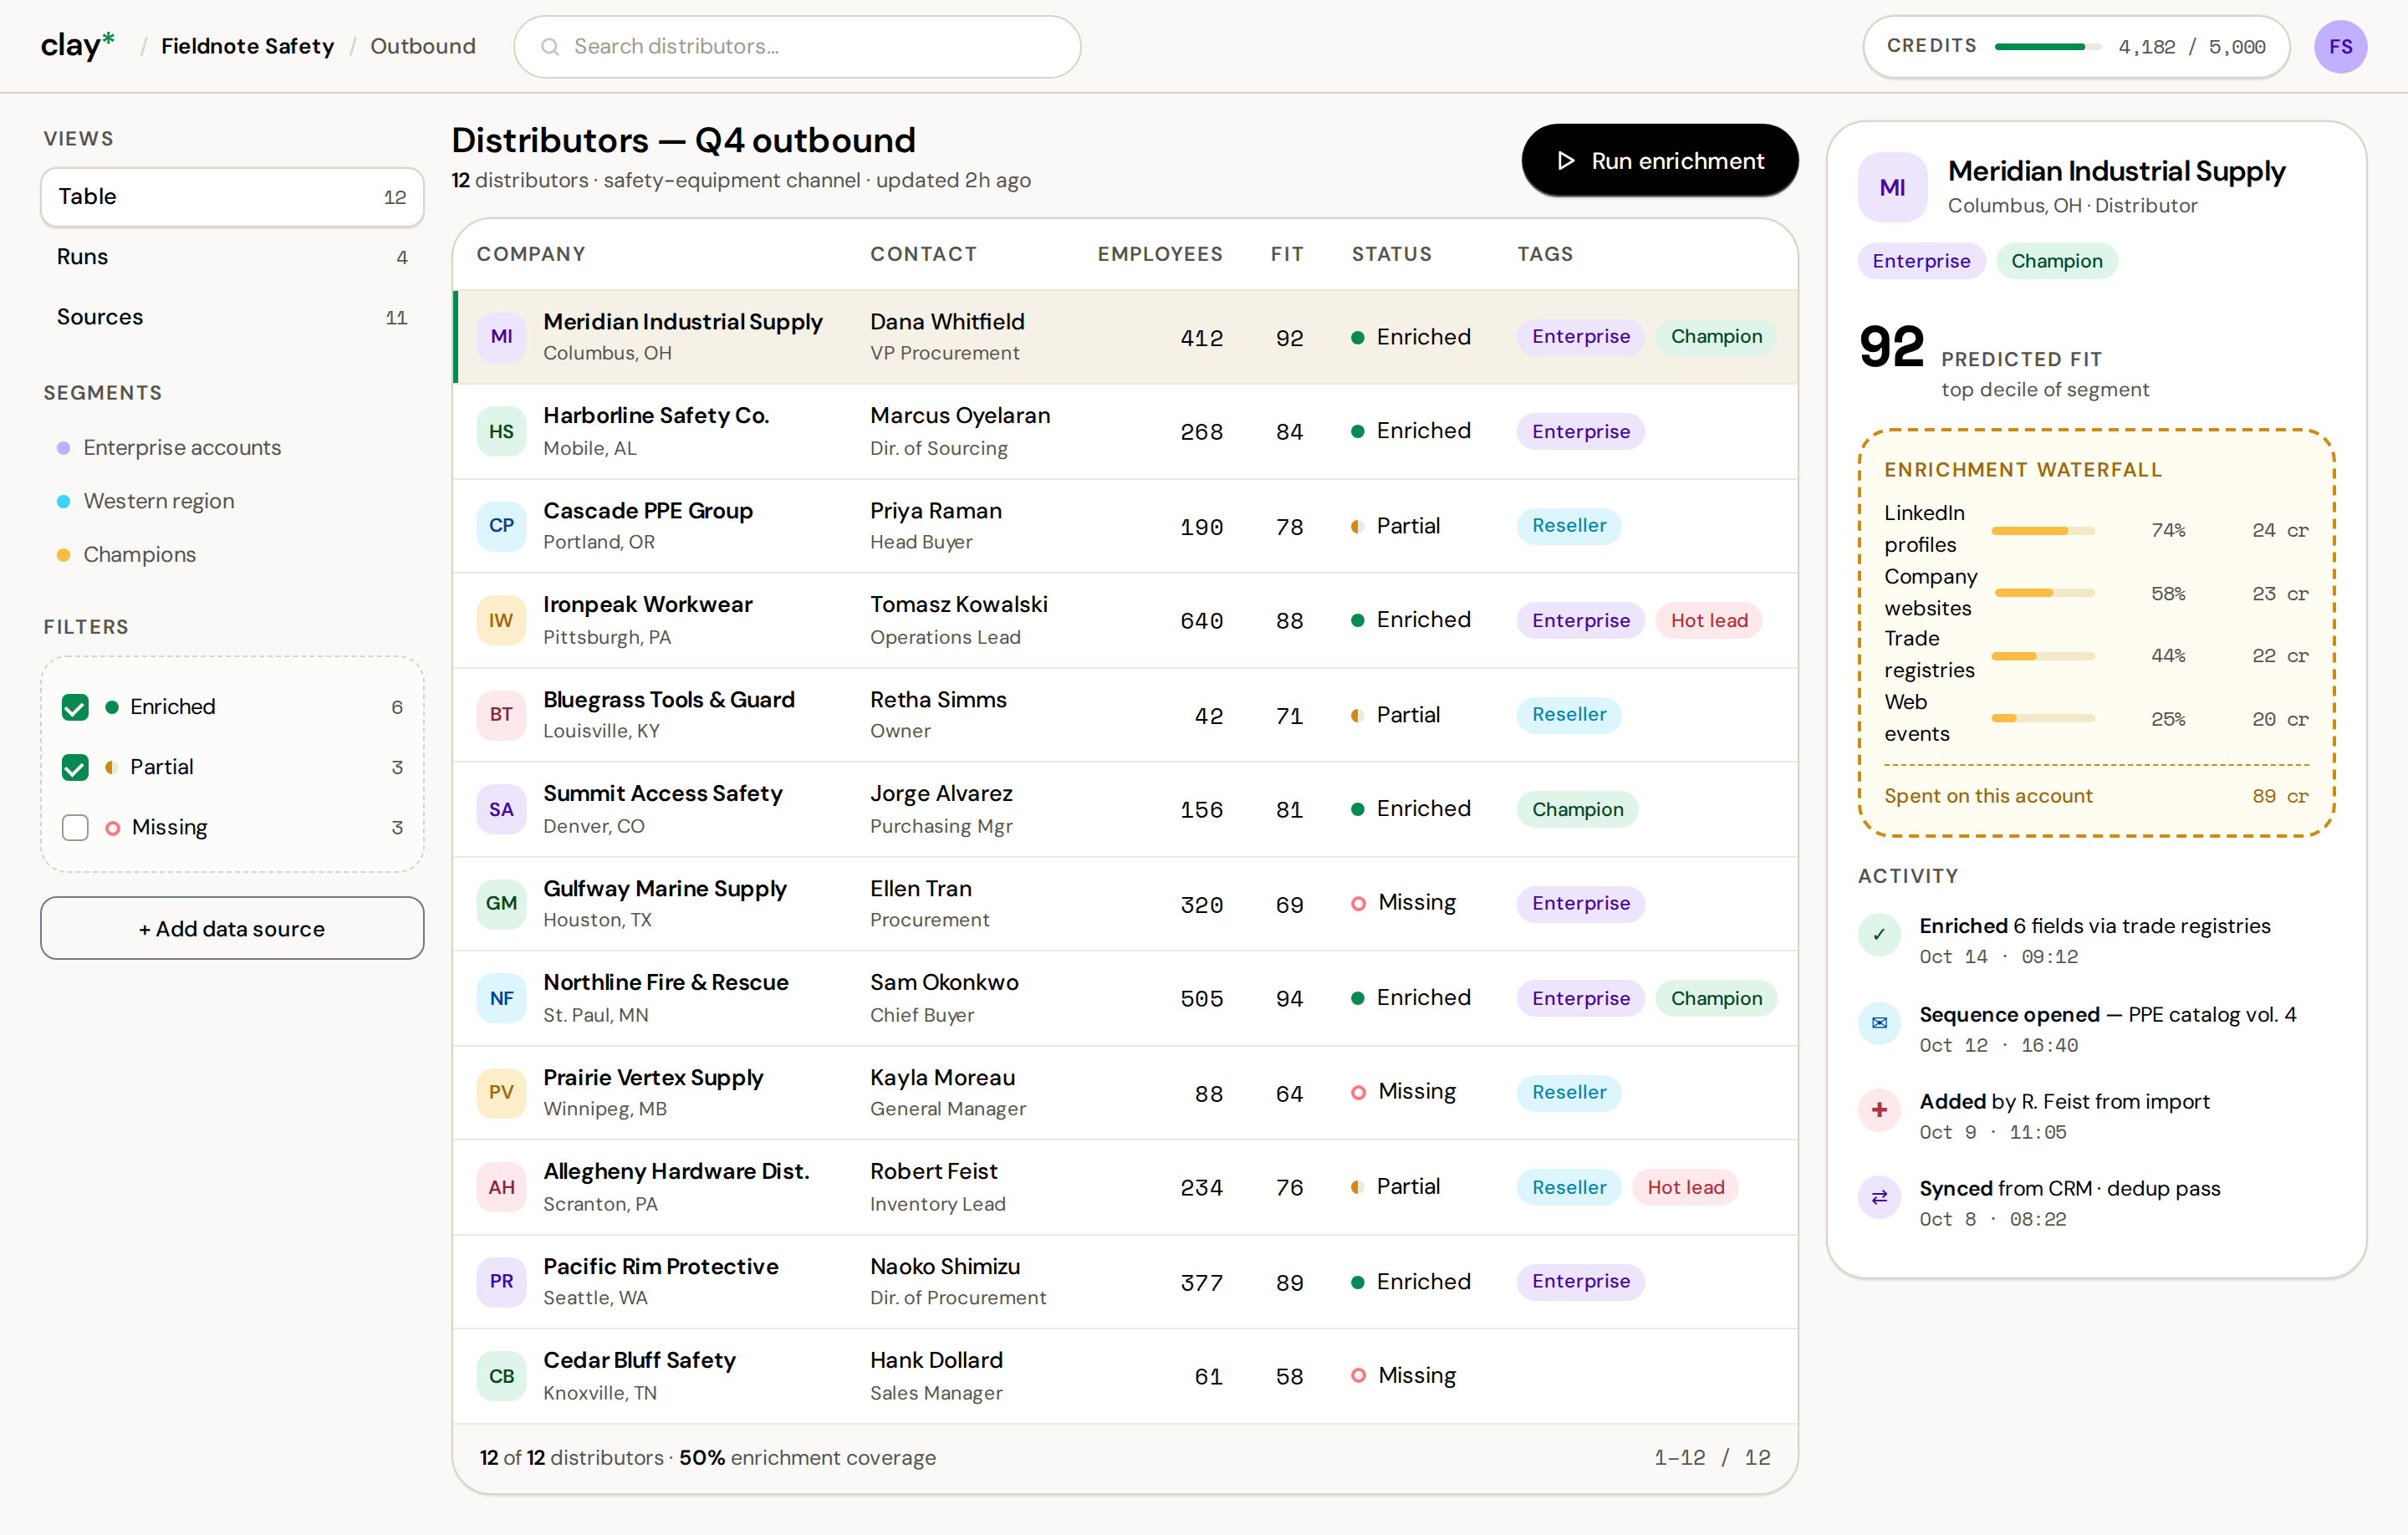Click the Search distributors field
2408x1535 pixels.
click(x=797, y=46)
